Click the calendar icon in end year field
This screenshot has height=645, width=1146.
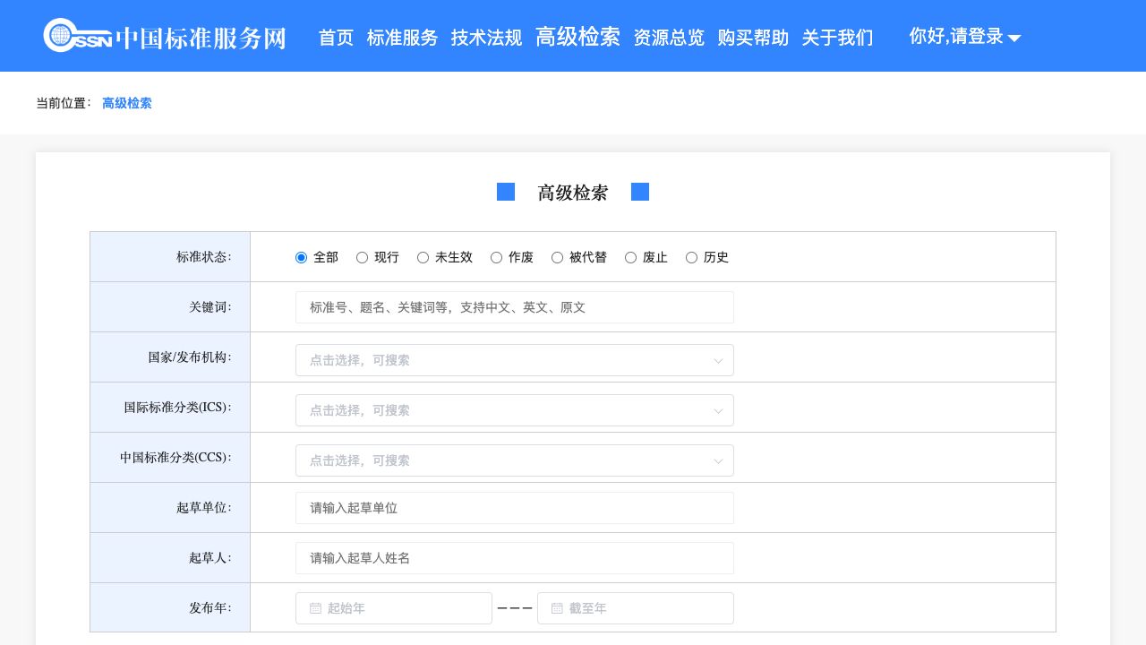pyautogui.click(x=557, y=608)
